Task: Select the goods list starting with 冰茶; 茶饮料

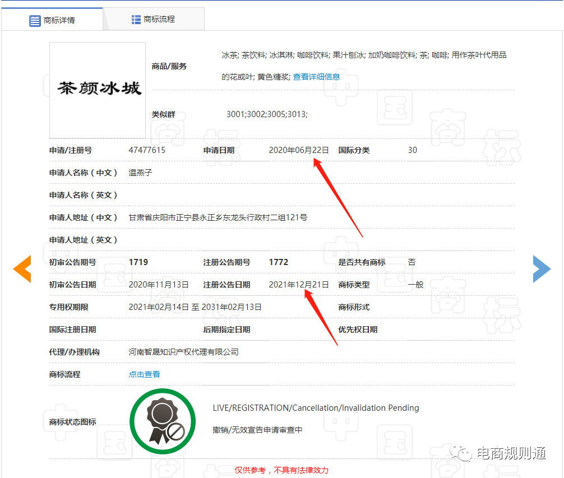Action: click(364, 66)
